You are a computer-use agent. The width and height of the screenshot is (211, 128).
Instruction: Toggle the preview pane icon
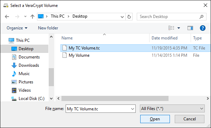[x=190, y=28]
